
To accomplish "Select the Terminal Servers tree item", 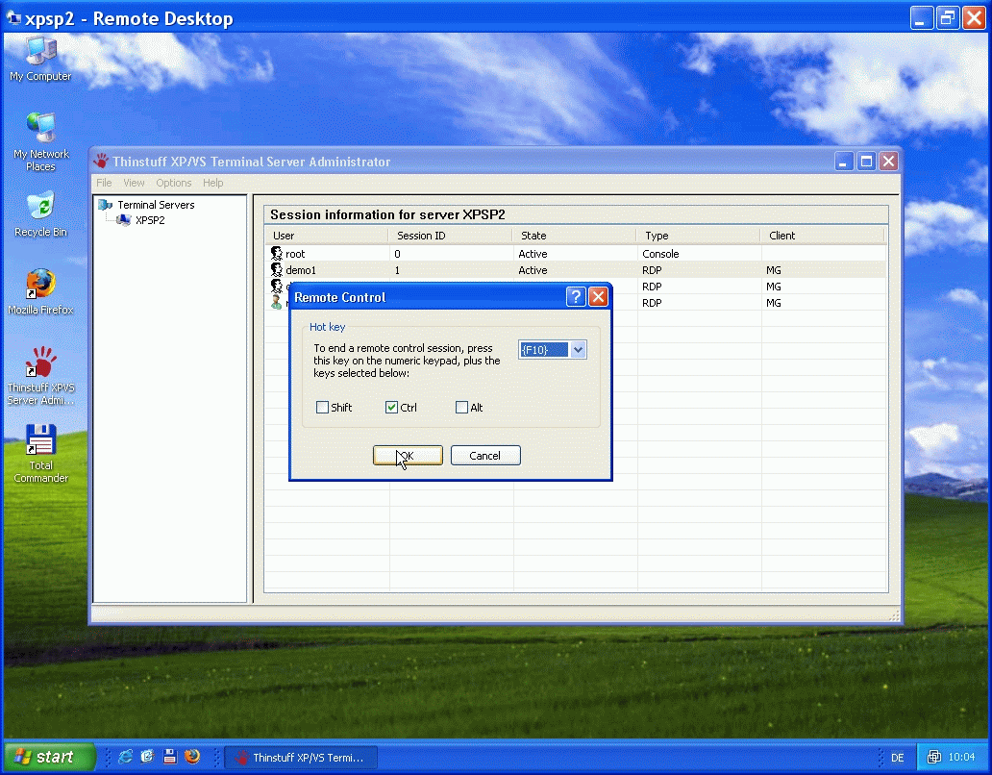I will click(156, 205).
